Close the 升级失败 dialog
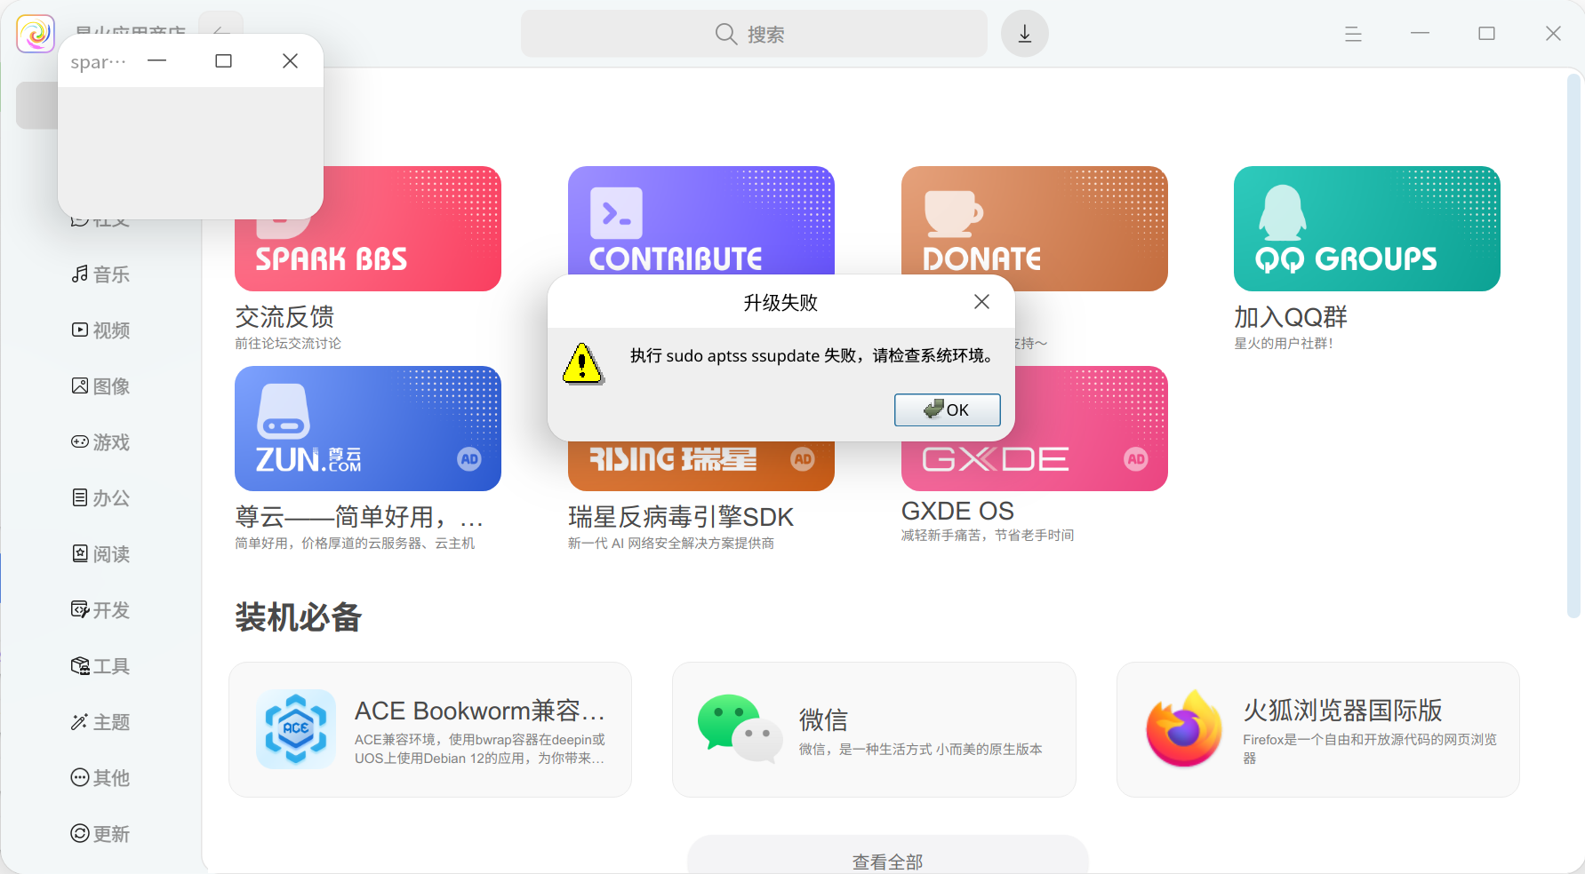Image resolution: width=1585 pixels, height=874 pixels. click(x=981, y=302)
